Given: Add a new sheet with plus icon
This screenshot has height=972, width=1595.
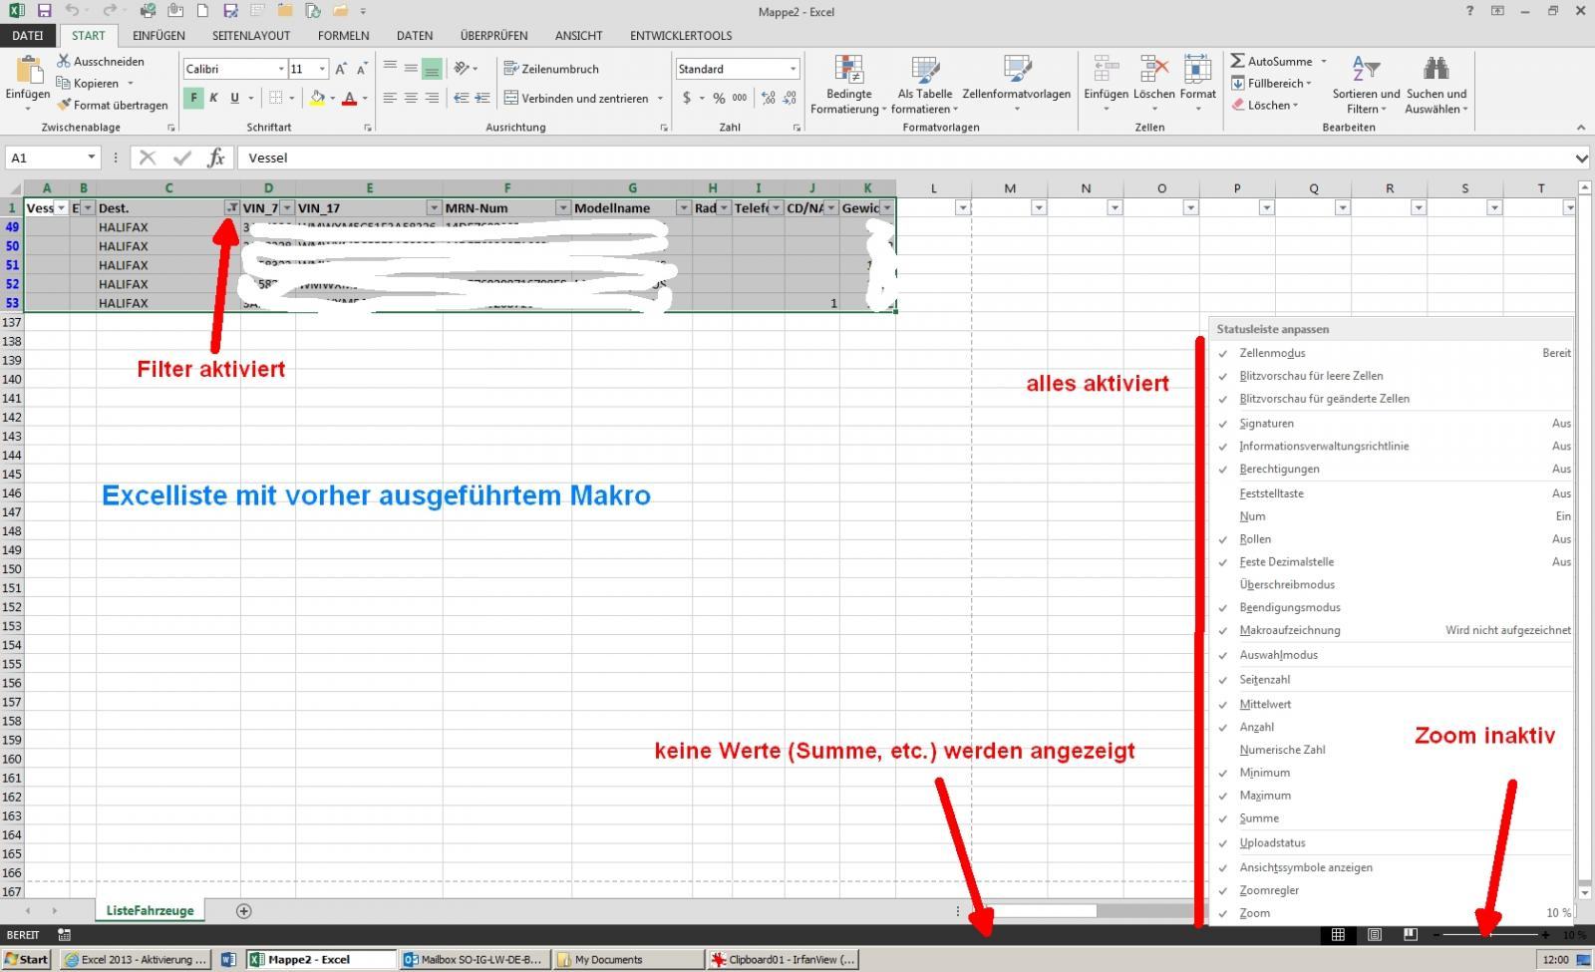Looking at the screenshot, I should pyautogui.click(x=243, y=910).
